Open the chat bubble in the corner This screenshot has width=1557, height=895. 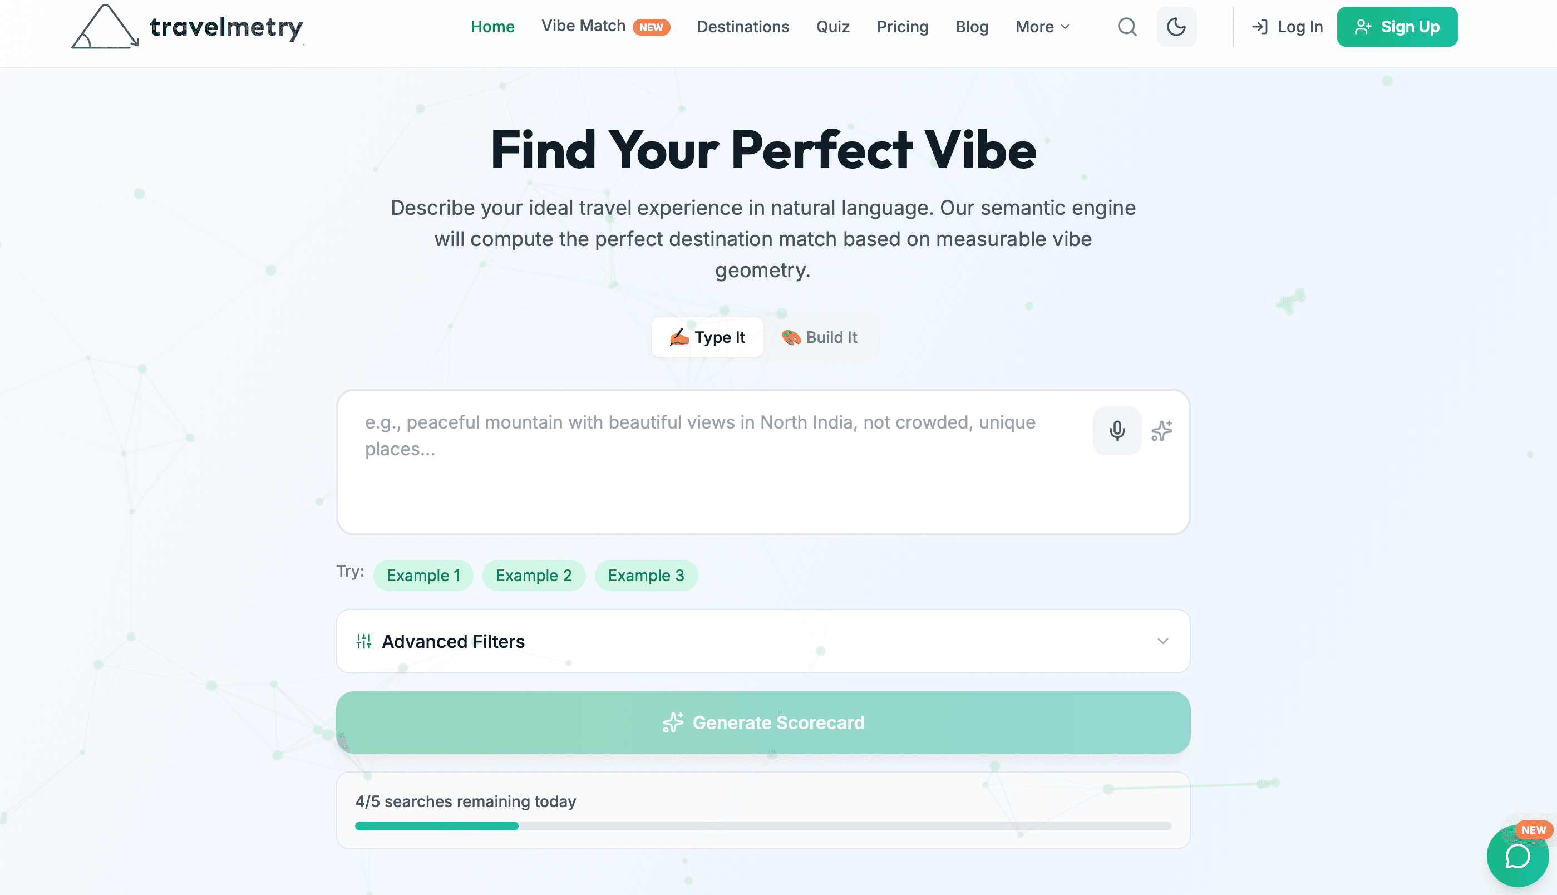pyautogui.click(x=1517, y=856)
